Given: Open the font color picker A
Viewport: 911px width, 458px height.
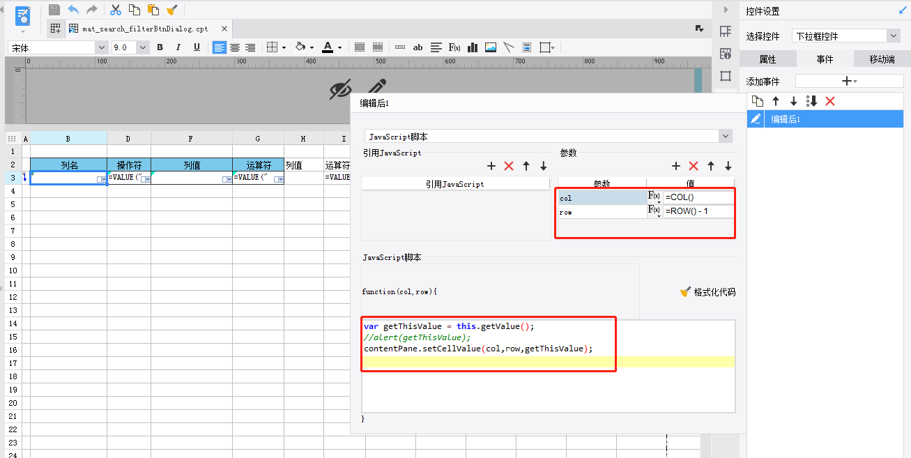Looking at the screenshot, I should (328, 47).
